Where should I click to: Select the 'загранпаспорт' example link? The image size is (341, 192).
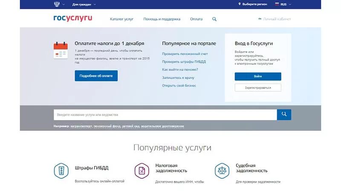click(81, 126)
